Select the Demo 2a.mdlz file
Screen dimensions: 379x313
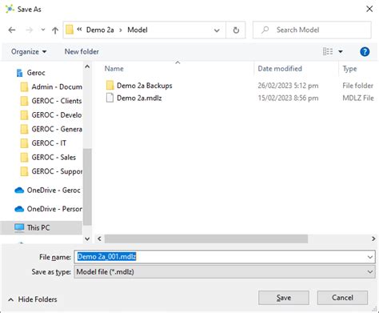139,98
